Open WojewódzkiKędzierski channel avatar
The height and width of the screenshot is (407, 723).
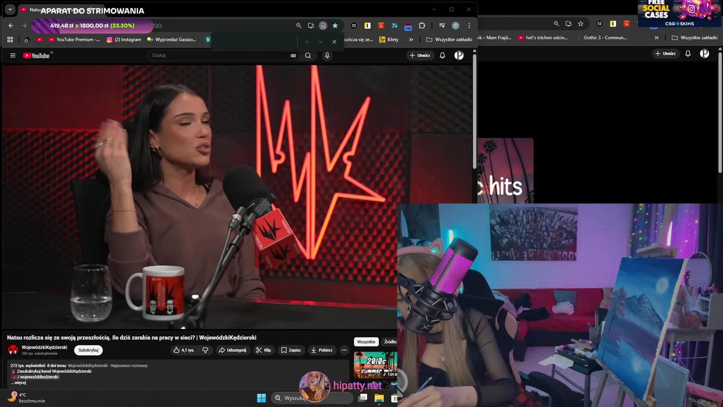pyautogui.click(x=13, y=350)
